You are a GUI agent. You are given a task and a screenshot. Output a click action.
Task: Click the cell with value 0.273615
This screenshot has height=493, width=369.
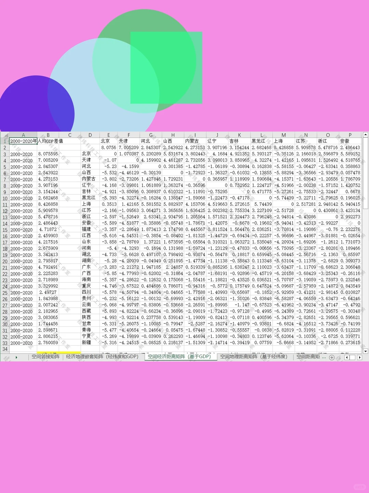350,343
